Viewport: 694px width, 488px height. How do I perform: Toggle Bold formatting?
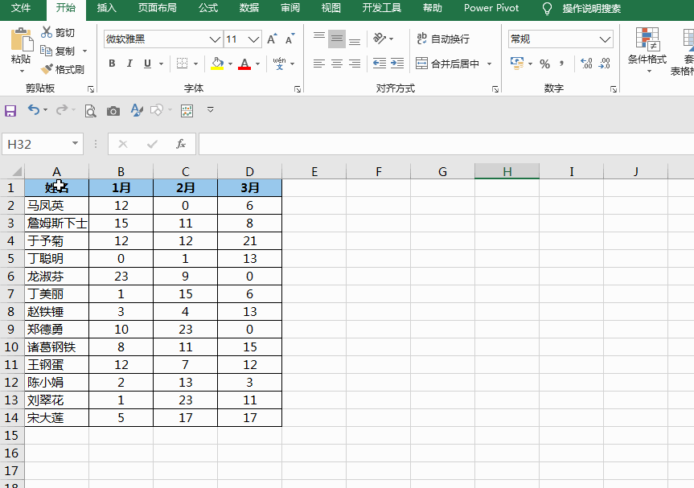click(x=112, y=64)
